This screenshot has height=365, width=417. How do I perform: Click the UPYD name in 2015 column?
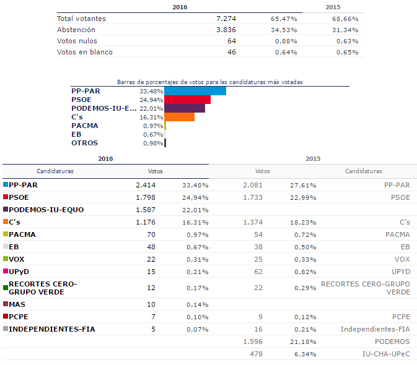(401, 272)
